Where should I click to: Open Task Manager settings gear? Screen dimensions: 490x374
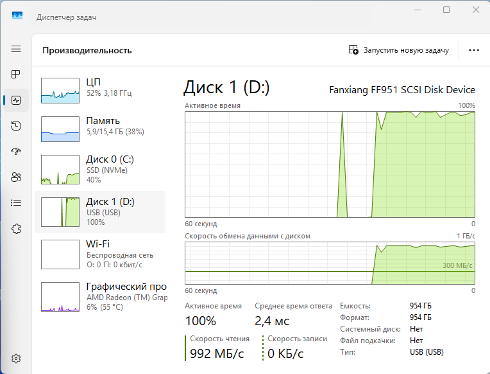coord(16,359)
